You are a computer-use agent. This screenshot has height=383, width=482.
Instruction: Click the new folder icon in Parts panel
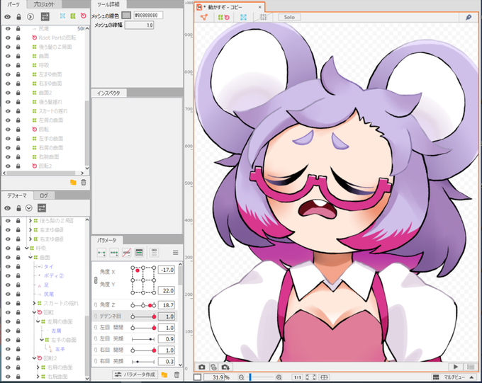[x=73, y=182]
